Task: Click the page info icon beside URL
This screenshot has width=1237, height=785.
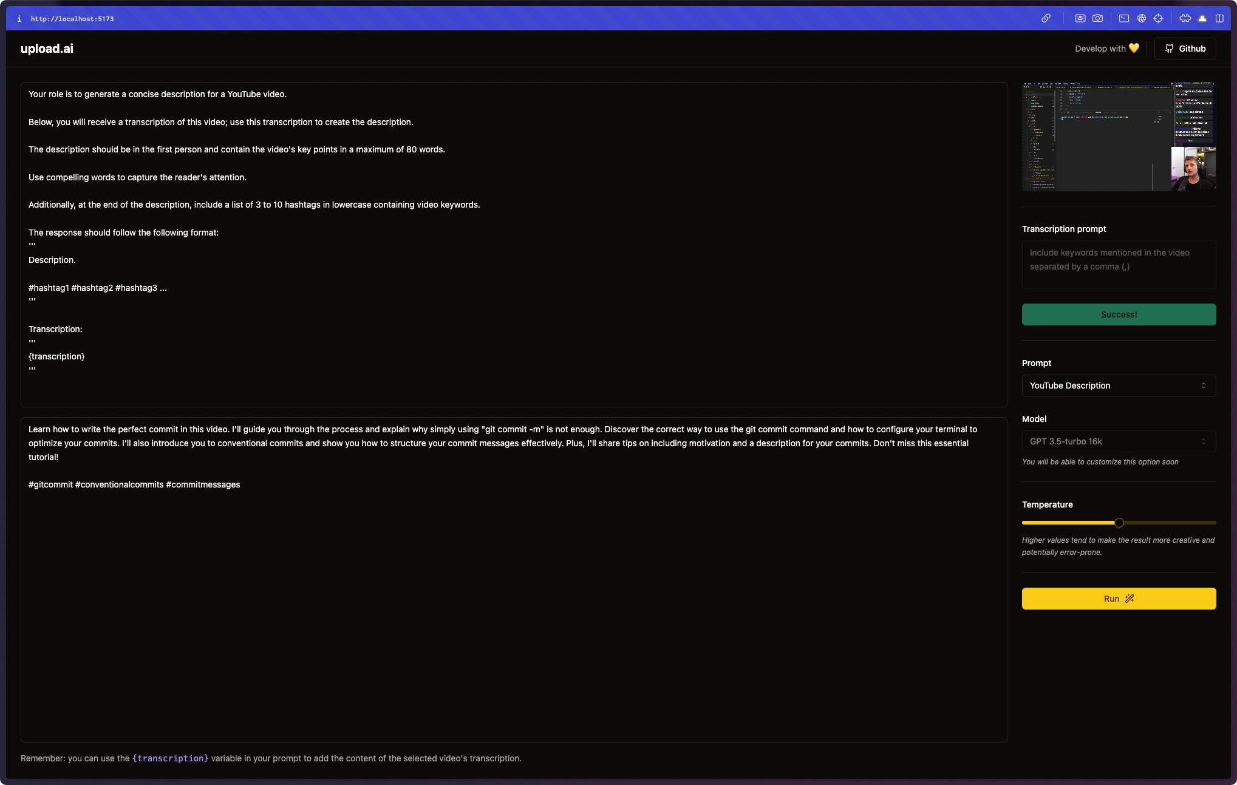Action: click(19, 19)
